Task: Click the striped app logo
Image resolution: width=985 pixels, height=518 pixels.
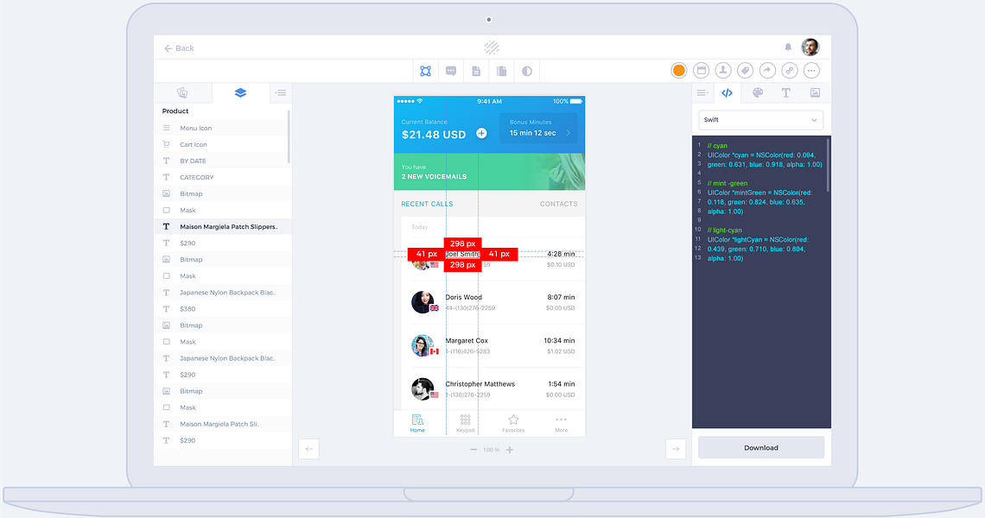Action: pos(492,47)
